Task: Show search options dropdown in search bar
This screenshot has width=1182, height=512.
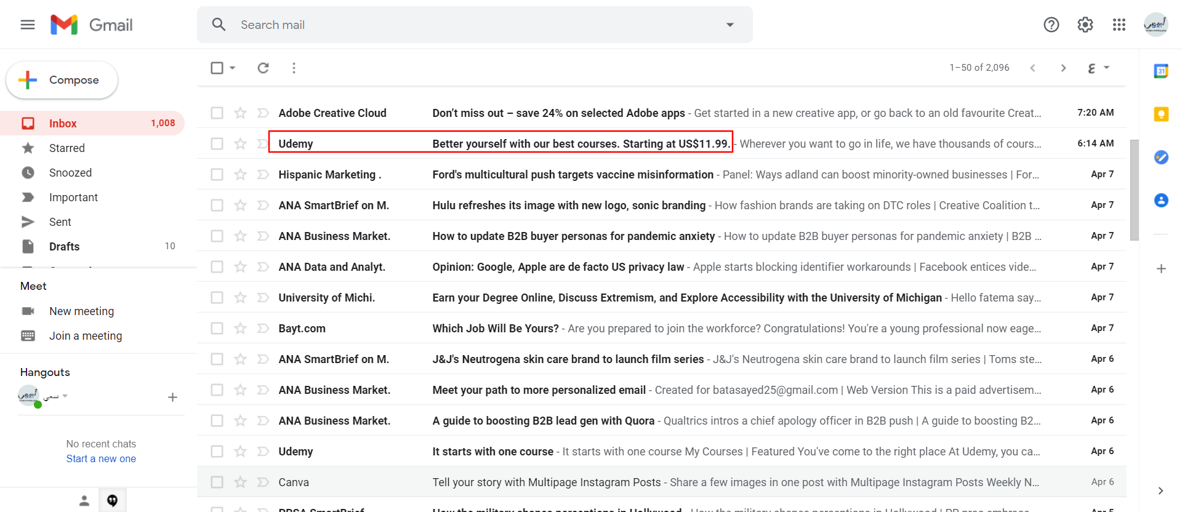Action: click(730, 25)
